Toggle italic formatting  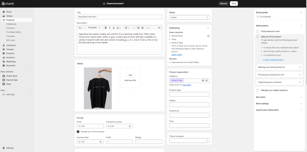pyautogui.click(x=110, y=28)
